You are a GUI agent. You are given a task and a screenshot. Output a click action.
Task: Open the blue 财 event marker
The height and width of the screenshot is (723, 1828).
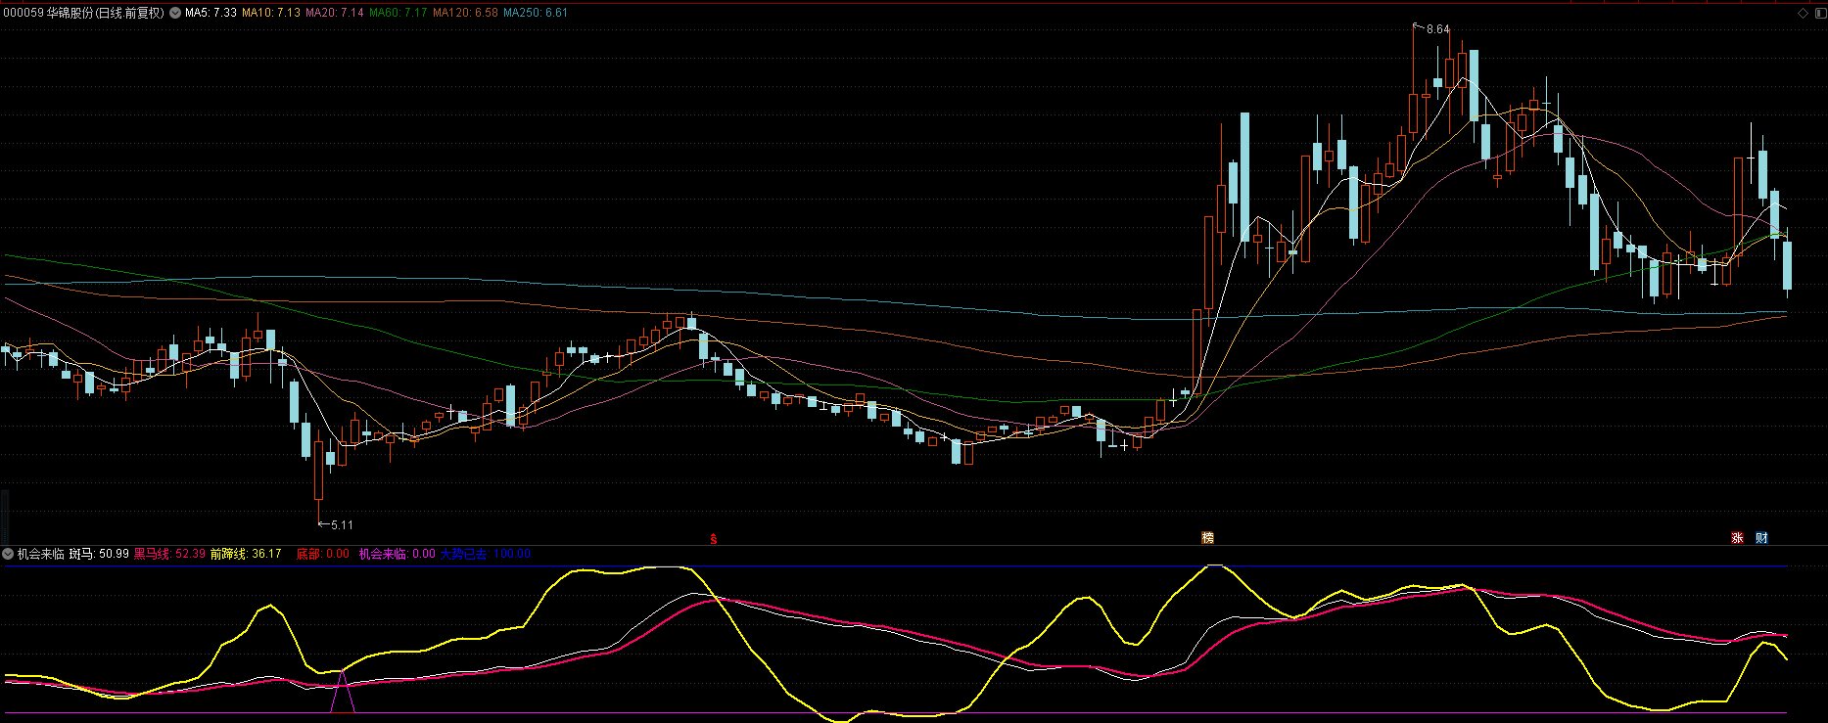(1761, 538)
